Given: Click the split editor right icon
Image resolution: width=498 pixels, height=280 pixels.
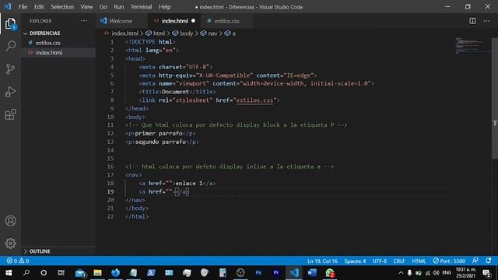Looking at the screenshot, I should tap(472, 21).
